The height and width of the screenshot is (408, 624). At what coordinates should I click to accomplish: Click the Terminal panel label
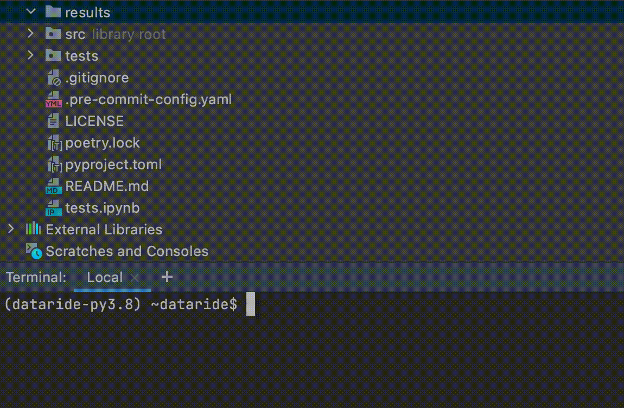pos(36,277)
